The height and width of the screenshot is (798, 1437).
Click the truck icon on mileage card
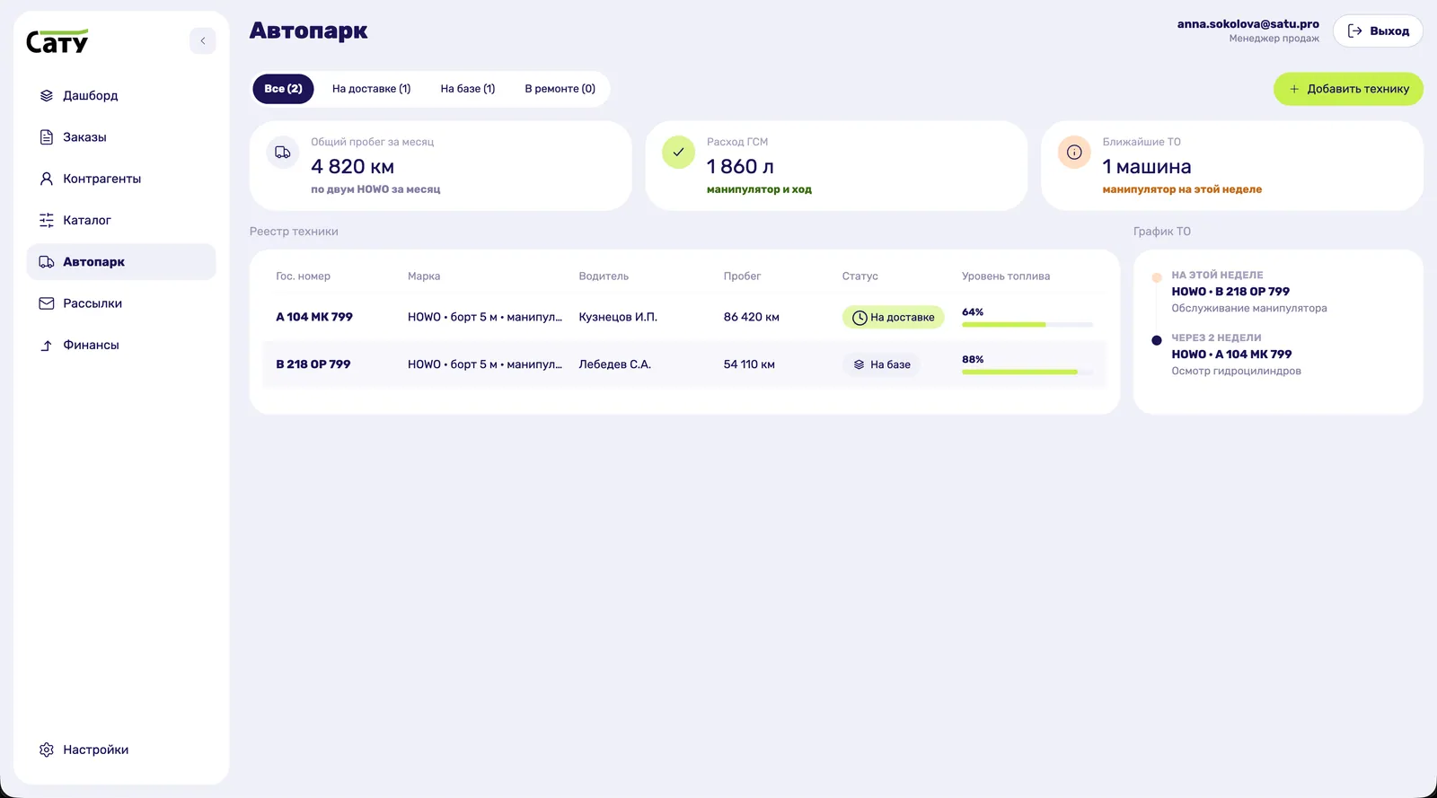(283, 153)
